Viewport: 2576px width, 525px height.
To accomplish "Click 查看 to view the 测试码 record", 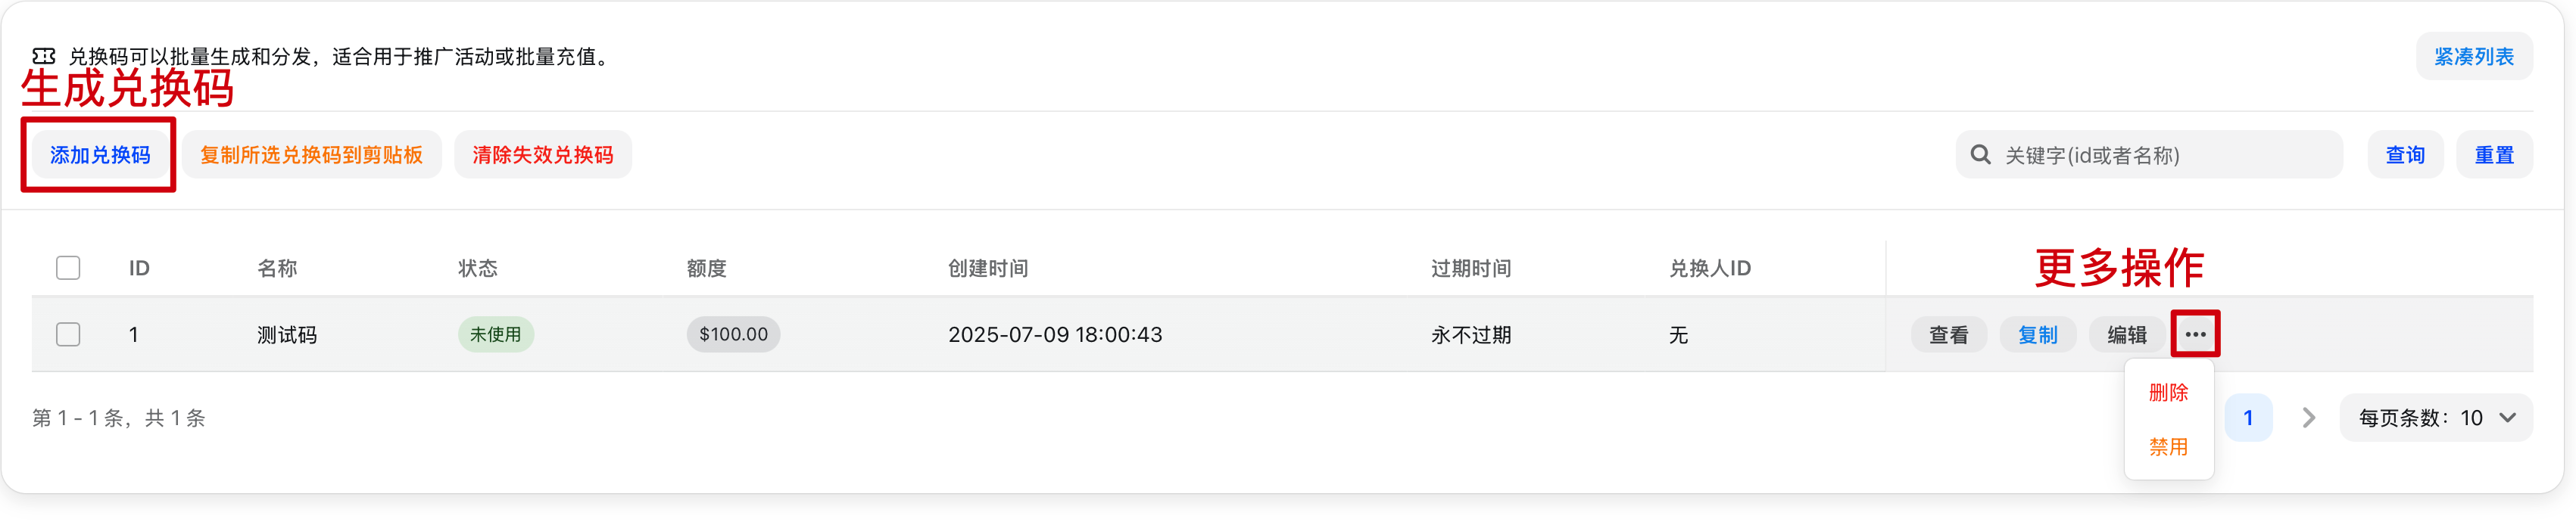I will pyautogui.click(x=1948, y=334).
